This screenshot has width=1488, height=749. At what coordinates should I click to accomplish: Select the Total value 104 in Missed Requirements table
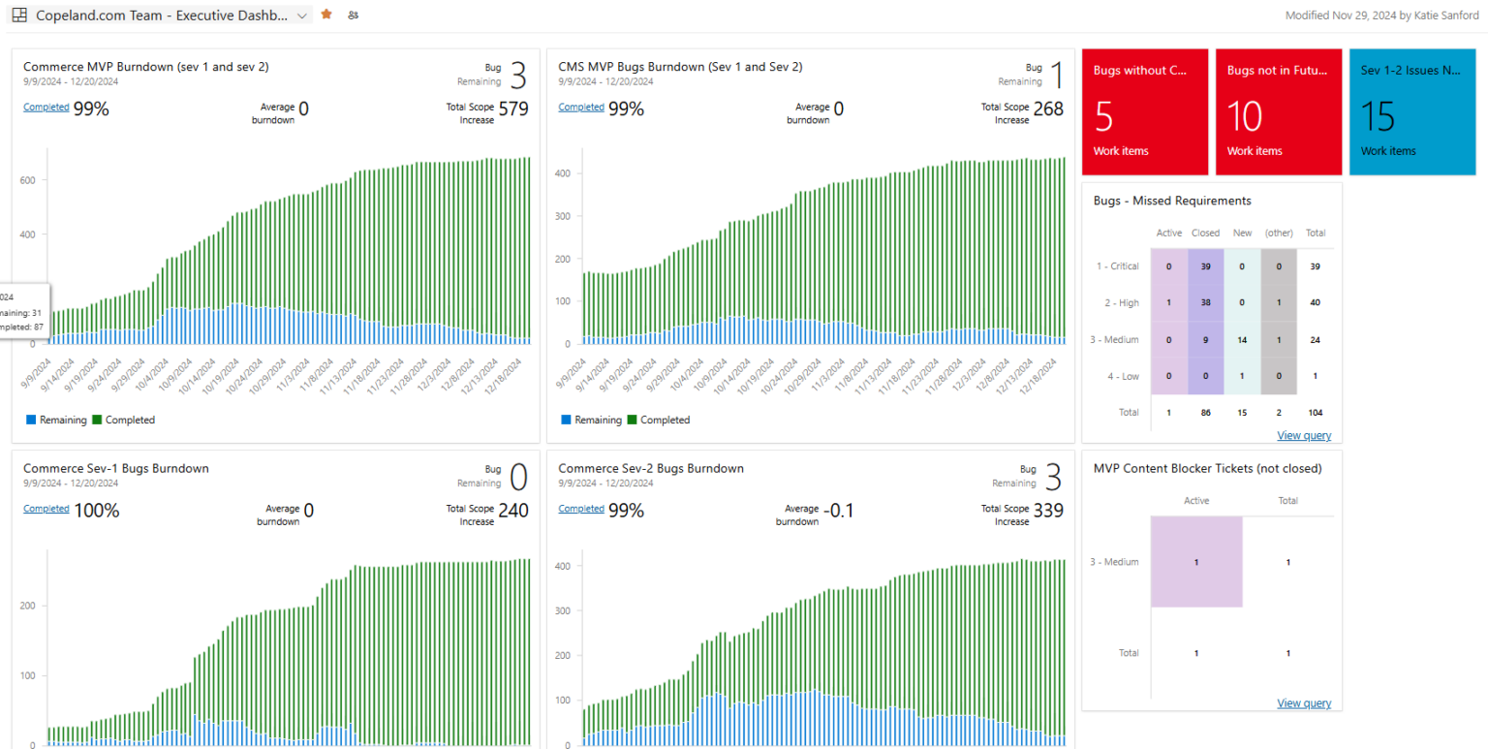tap(1315, 412)
